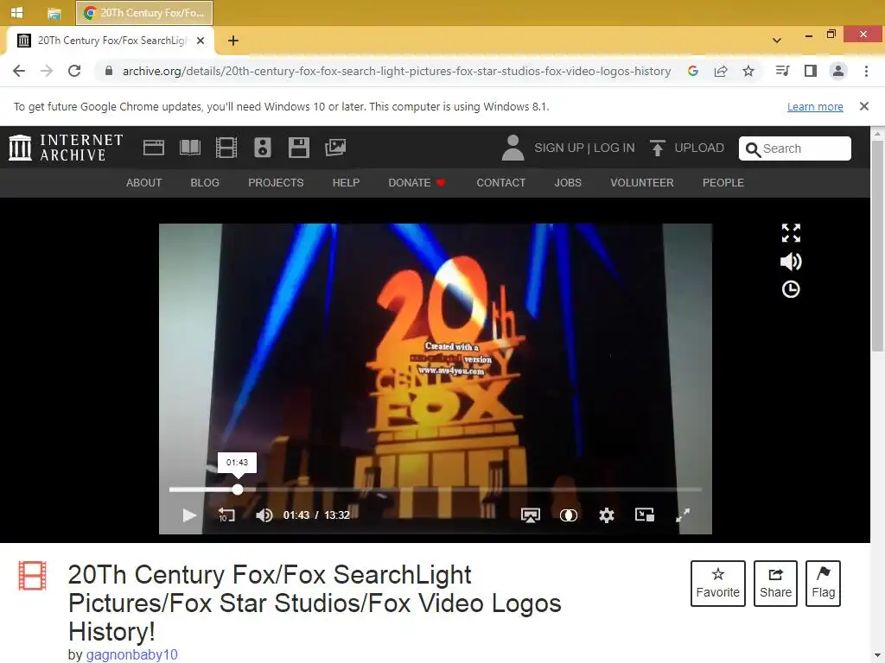Image resolution: width=885 pixels, height=663 pixels.
Task: Click the user avatar icon
Action: click(513, 148)
